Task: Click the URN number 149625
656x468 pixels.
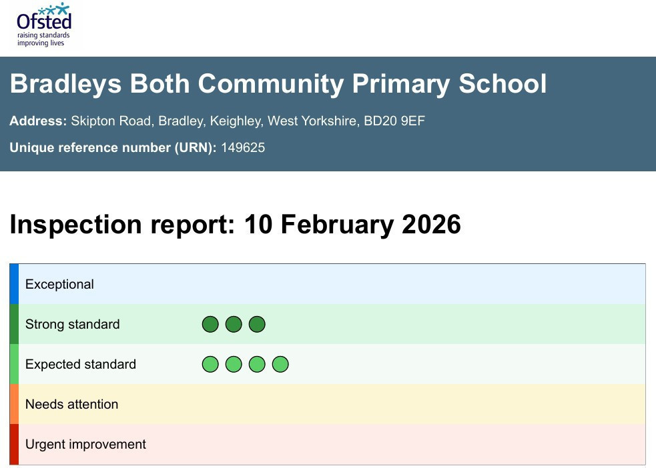Action: 243,148
